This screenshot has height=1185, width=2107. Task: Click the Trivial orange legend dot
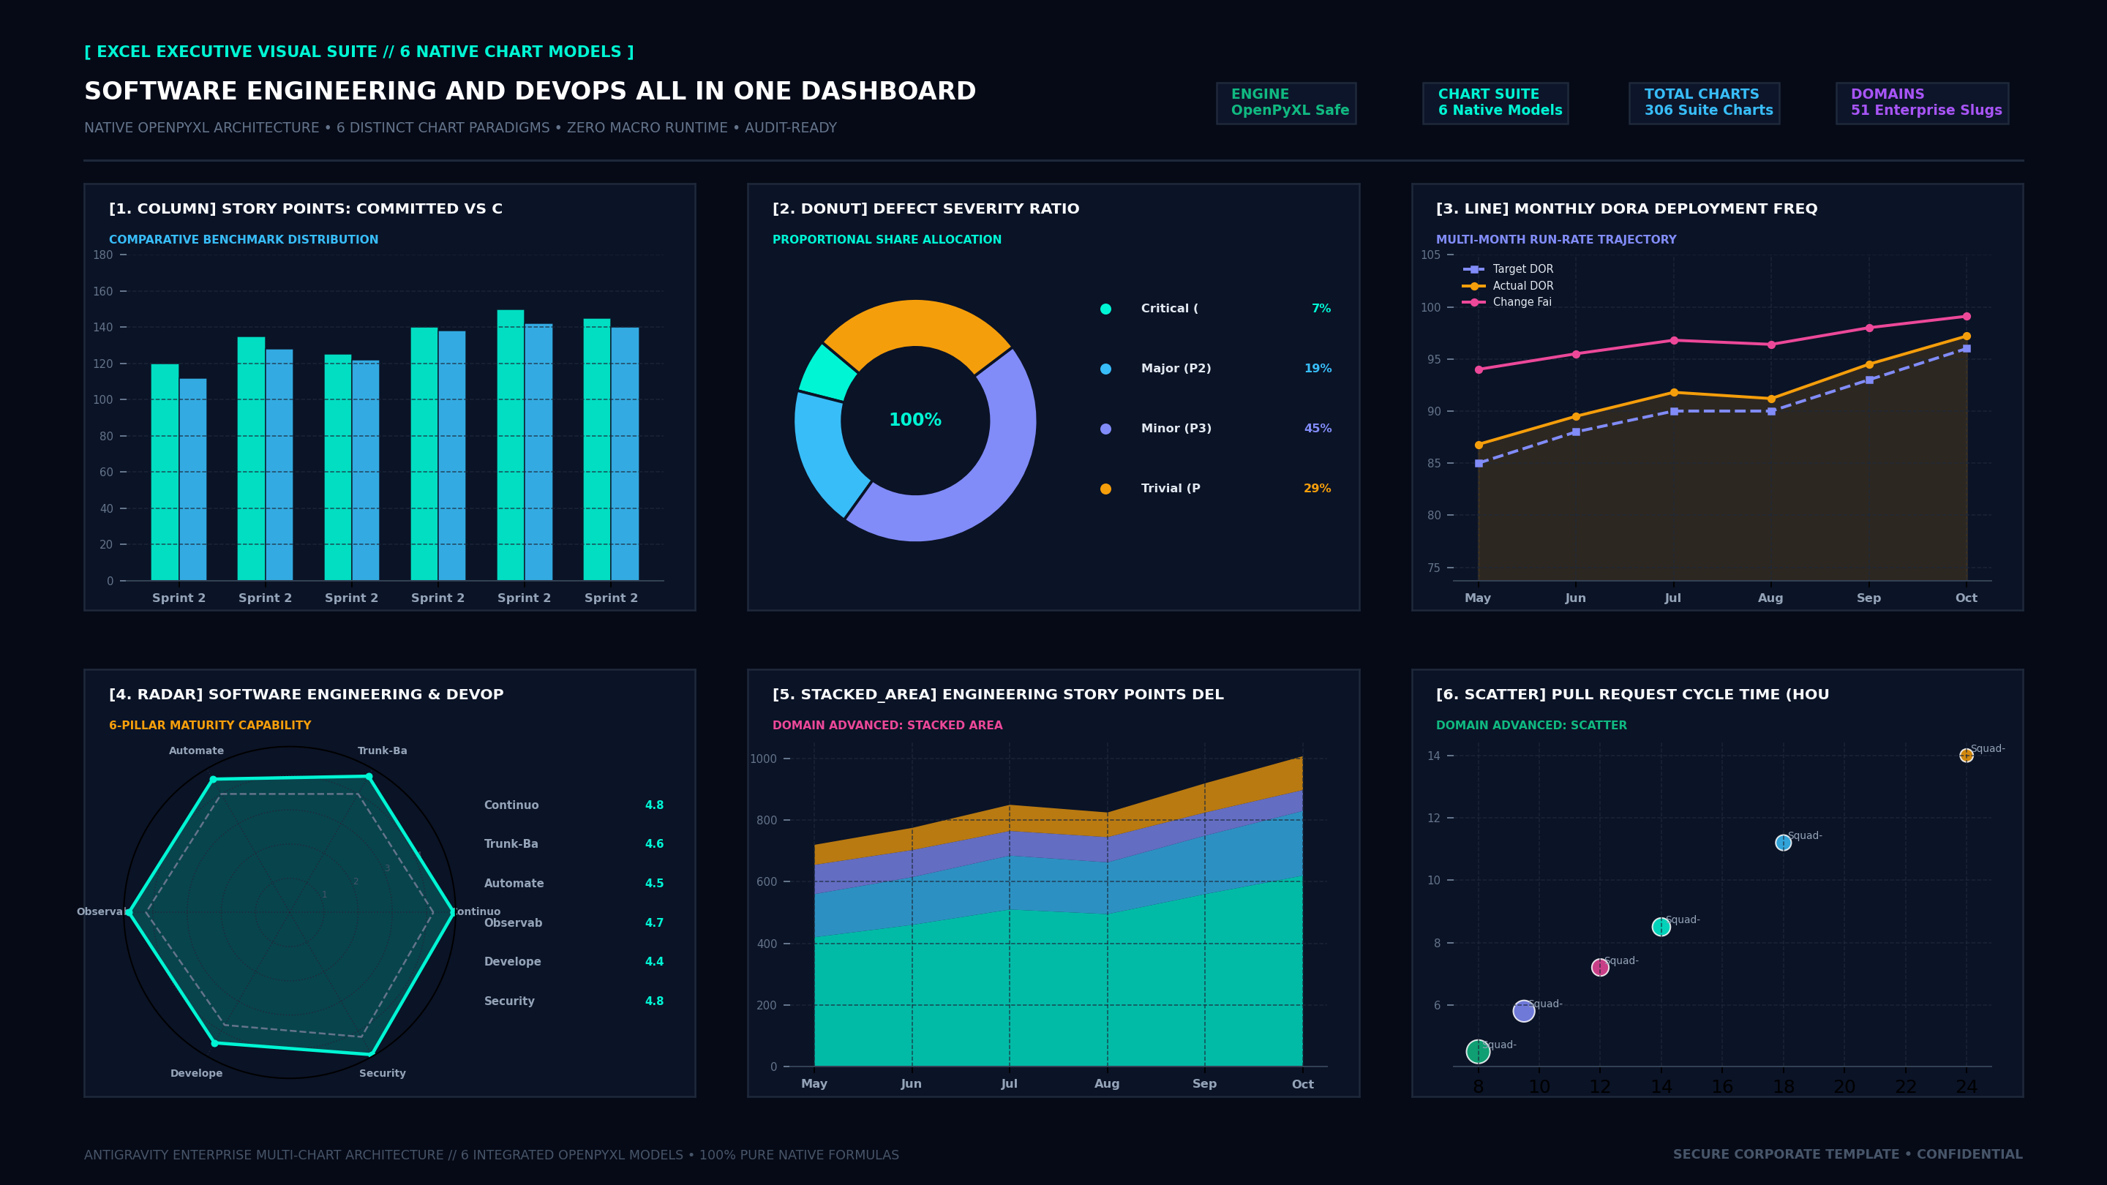click(x=1106, y=489)
